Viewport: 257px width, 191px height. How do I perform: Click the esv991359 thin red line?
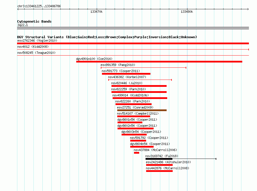(x=144, y=67)
